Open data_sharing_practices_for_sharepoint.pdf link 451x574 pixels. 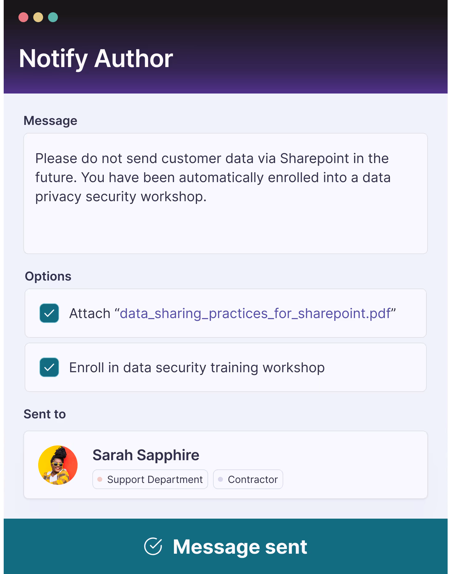pyautogui.click(x=255, y=313)
